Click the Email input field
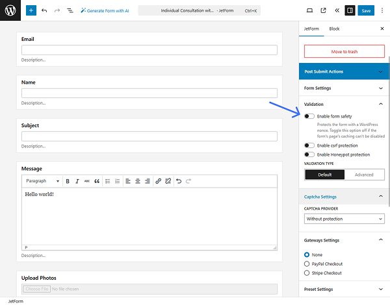Screen dimensions: 390x305 [x=149, y=50]
